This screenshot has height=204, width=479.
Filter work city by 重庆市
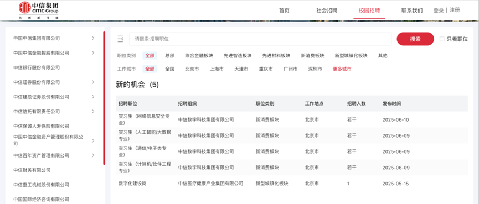coord(266,69)
